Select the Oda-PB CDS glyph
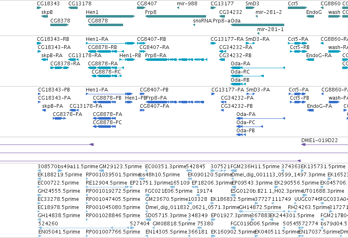Viewport: 348px width, 238px height. coord(241,135)
